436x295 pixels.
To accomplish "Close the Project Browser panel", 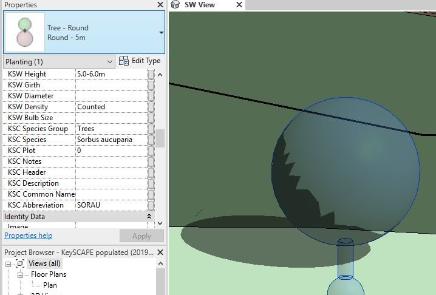I will 160,252.
